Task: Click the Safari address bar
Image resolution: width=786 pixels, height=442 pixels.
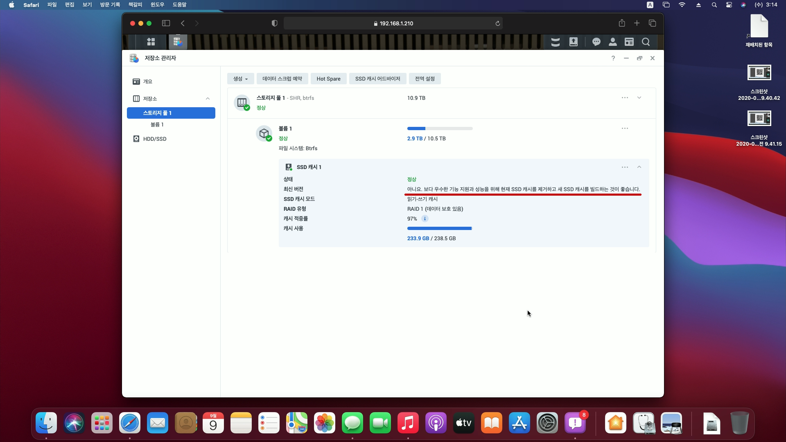Action: (x=393, y=23)
